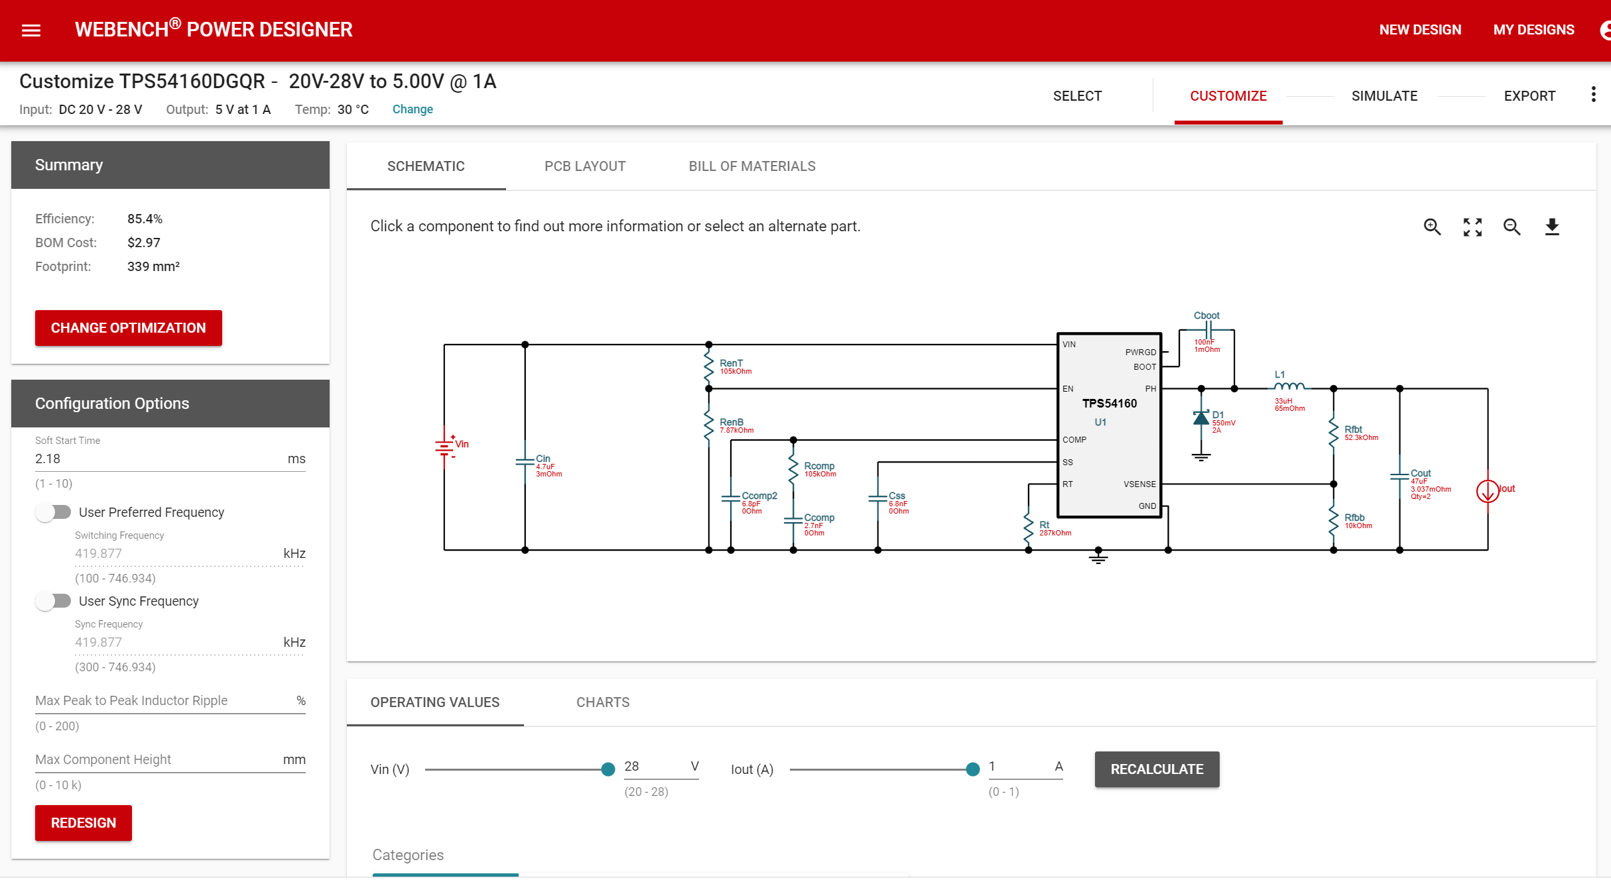
Task: Select the Rfbb feedback resistor
Action: [x=1334, y=521]
